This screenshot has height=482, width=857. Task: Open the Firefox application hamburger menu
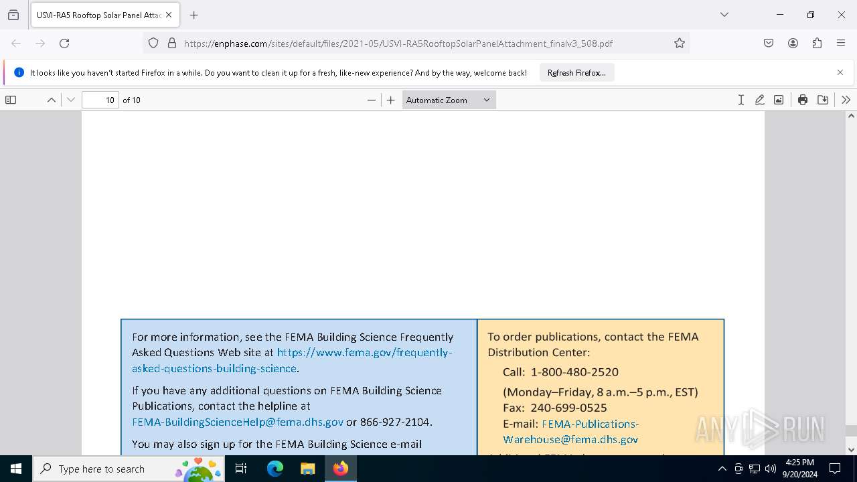(x=841, y=44)
